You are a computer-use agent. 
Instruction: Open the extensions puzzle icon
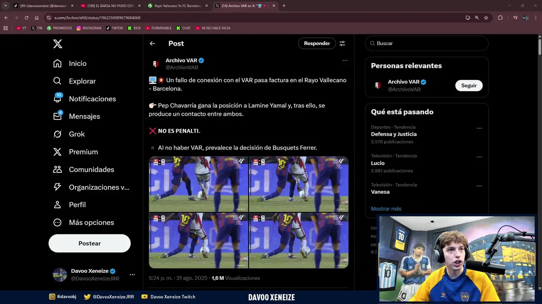(500, 18)
